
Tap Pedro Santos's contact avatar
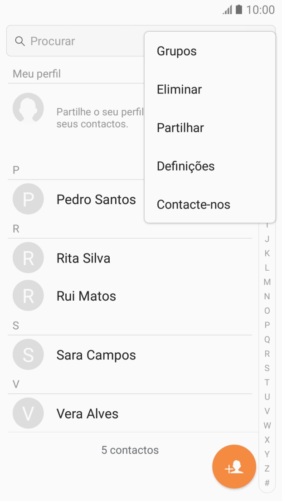28,199
